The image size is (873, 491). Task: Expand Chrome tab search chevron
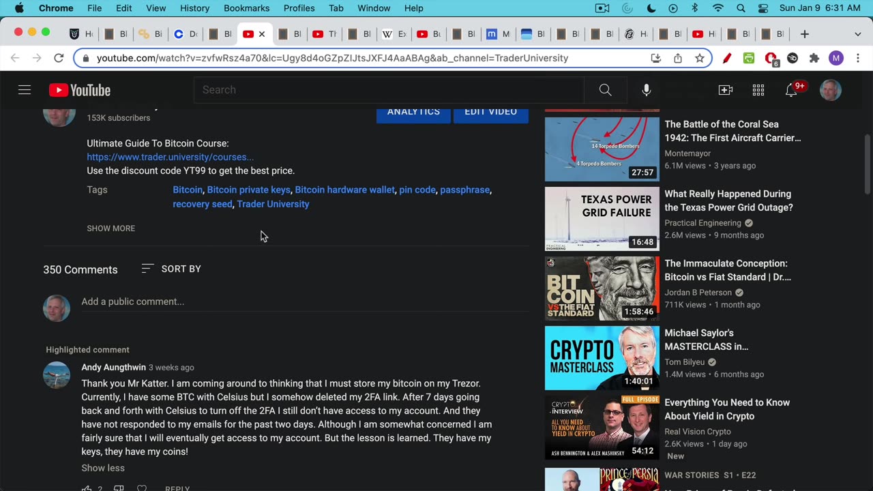point(857,34)
